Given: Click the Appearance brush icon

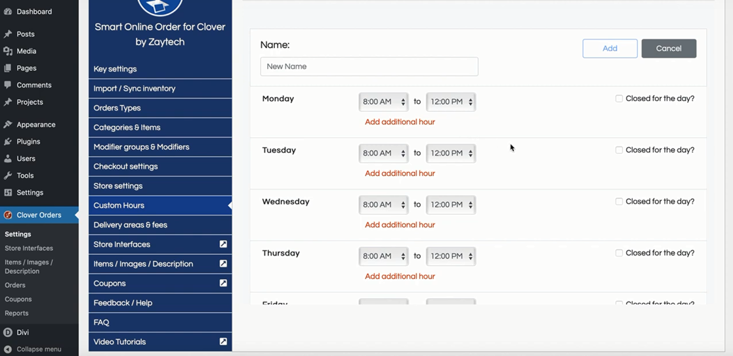Looking at the screenshot, I should (x=7, y=124).
